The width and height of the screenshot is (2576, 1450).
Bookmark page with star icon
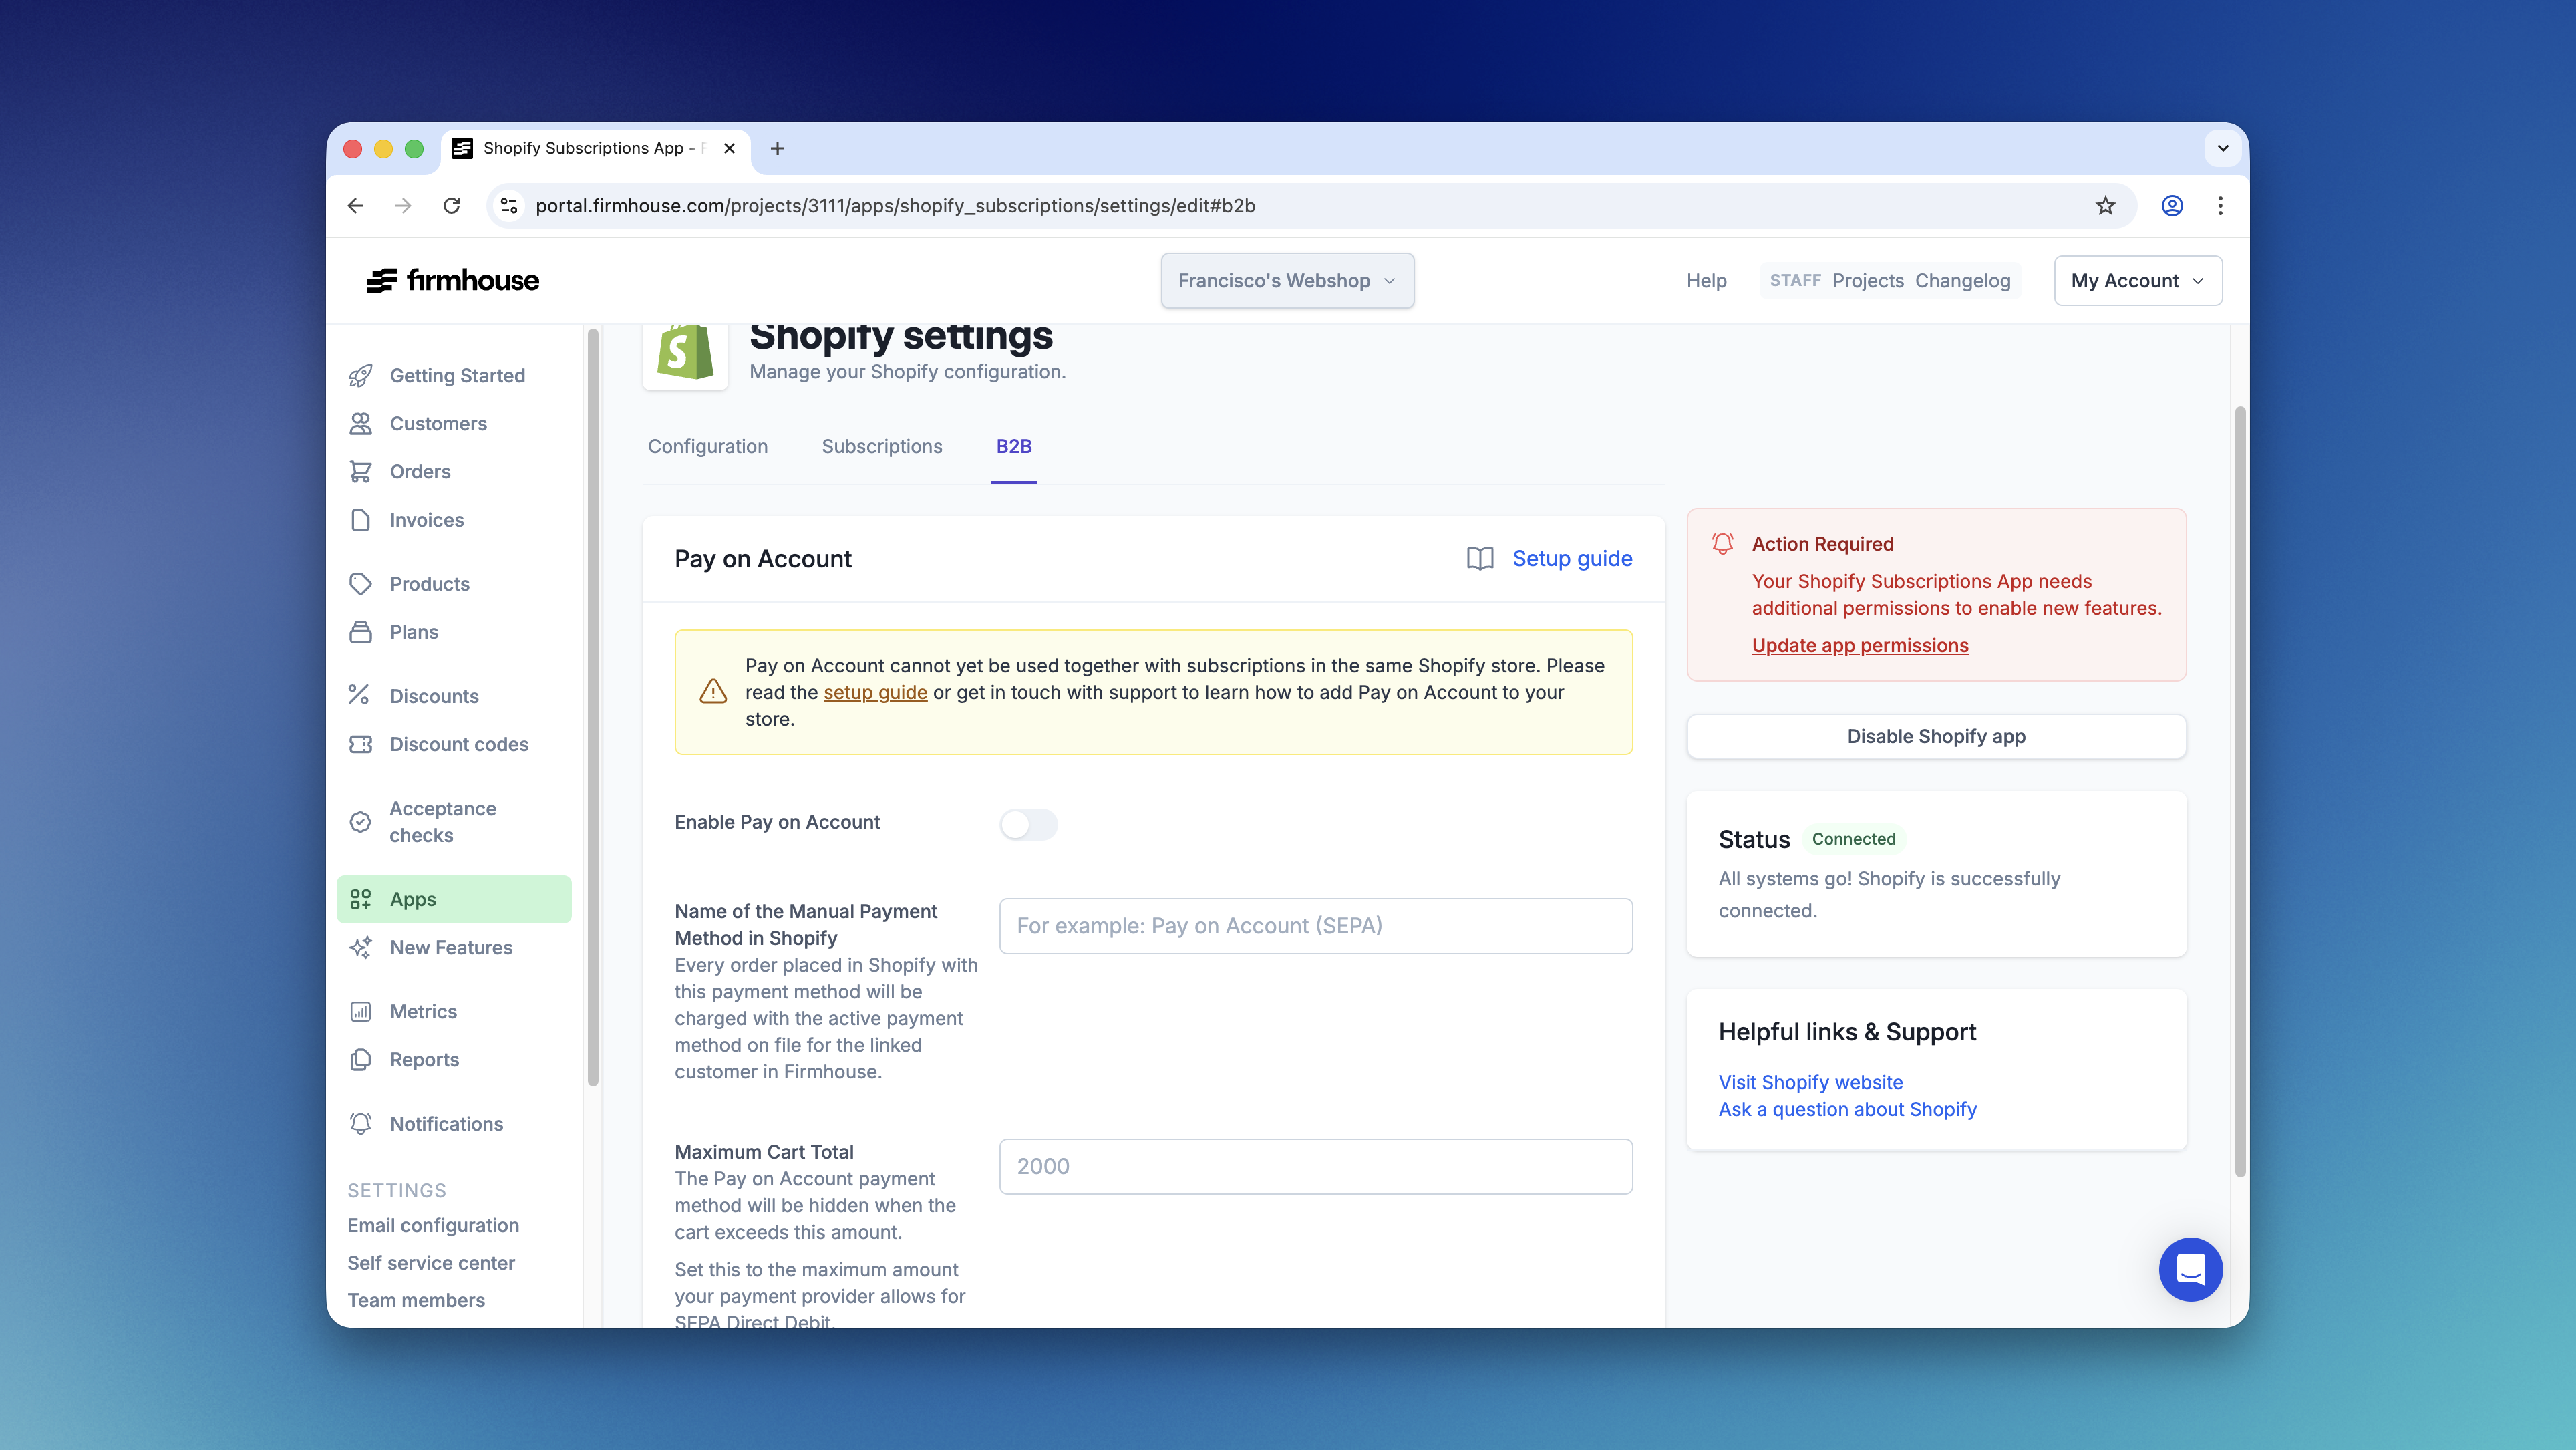point(2105,206)
